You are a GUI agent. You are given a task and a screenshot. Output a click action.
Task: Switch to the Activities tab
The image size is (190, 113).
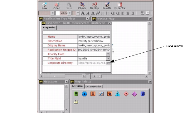tap(77, 86)
